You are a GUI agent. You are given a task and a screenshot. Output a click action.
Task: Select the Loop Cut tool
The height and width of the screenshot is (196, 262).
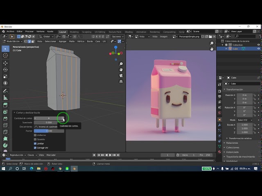coord(5,125)
